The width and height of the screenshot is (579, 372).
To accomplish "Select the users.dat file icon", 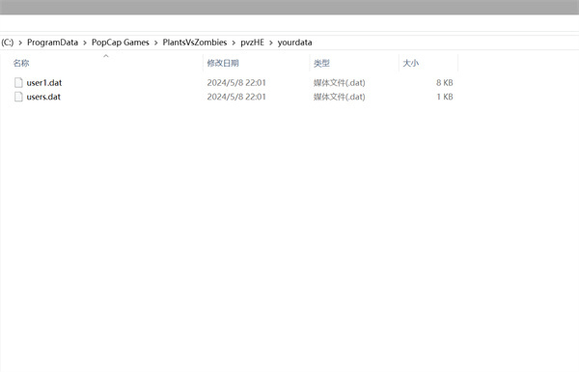I will click(18, 97).
